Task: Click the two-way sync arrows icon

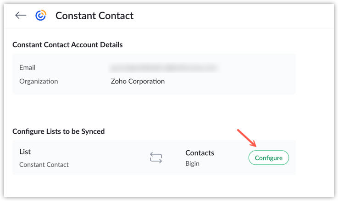Action: (156, 158)
